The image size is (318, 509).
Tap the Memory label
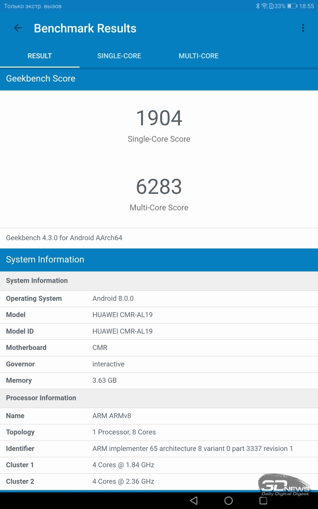(19, 381)
